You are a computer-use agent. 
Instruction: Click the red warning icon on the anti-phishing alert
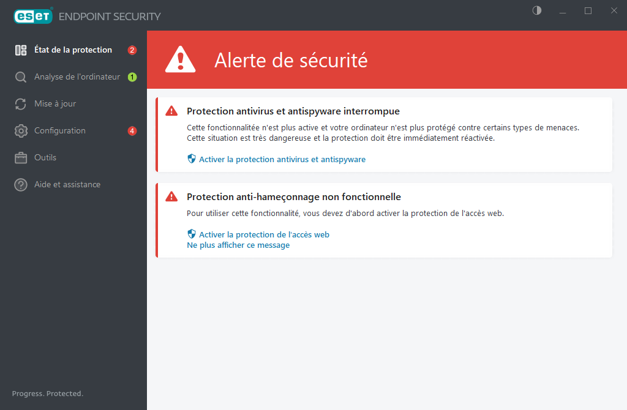point(171,196)
